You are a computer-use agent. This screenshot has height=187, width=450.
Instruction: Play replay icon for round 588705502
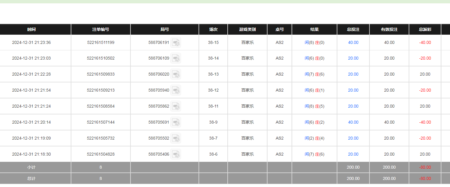[x=176, y=138]
